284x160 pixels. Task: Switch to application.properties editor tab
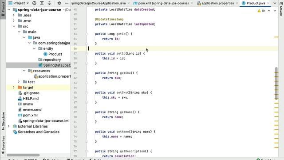pyautogui.click(x=216, y=3)
